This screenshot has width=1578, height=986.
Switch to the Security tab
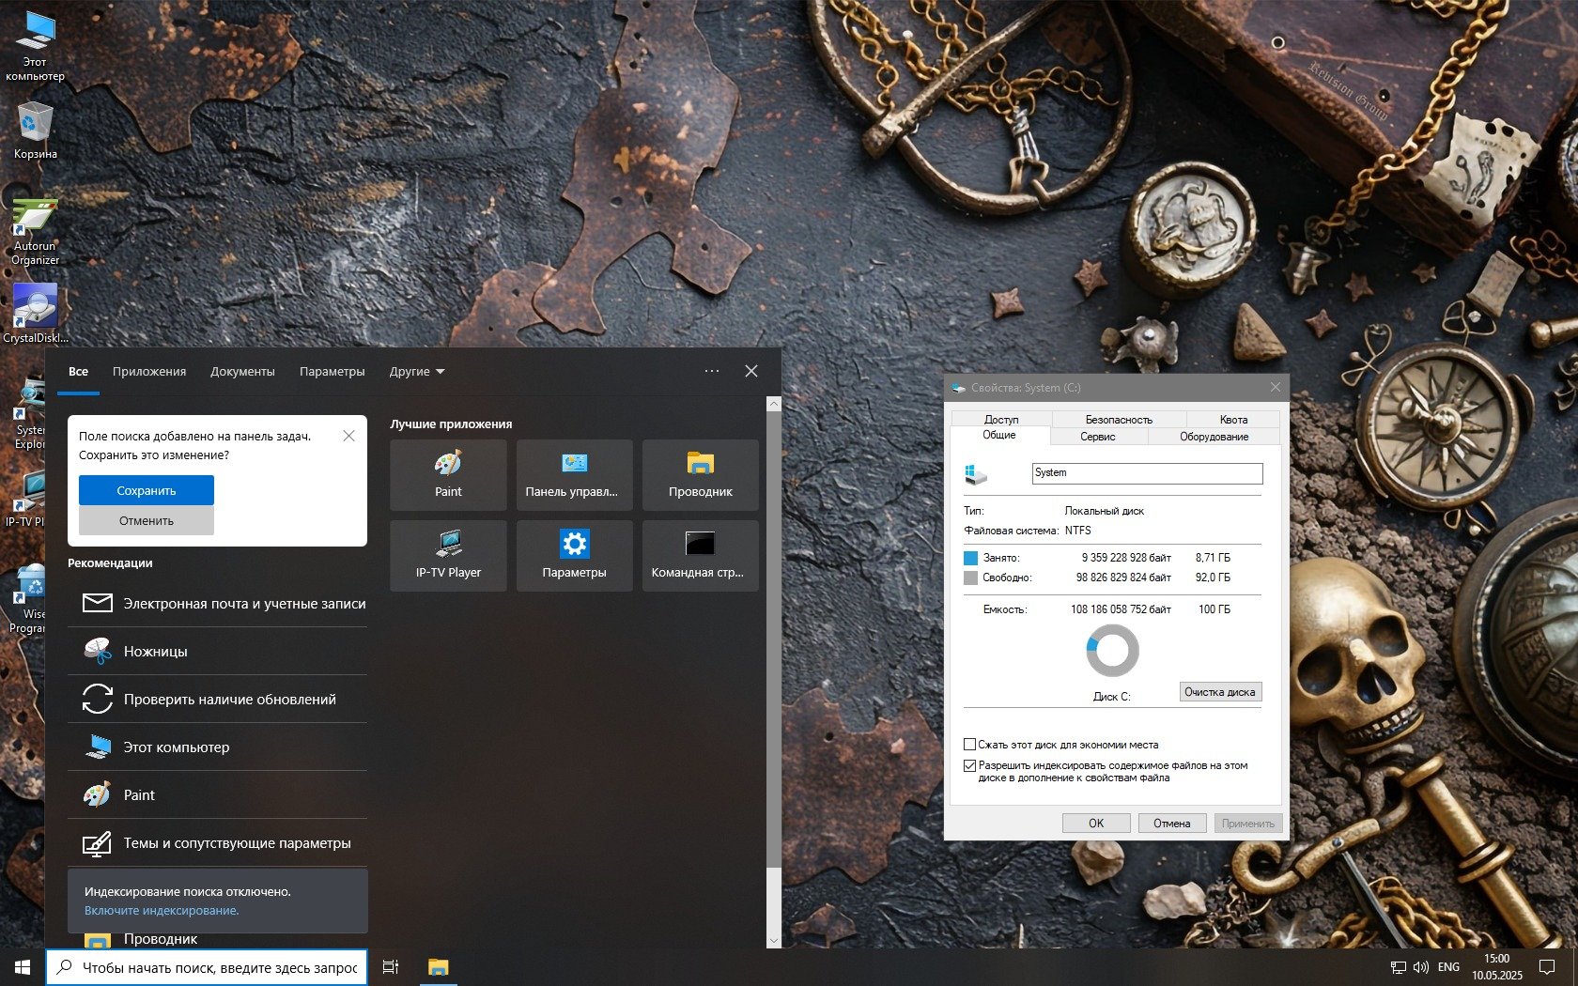coord(1118,420)
